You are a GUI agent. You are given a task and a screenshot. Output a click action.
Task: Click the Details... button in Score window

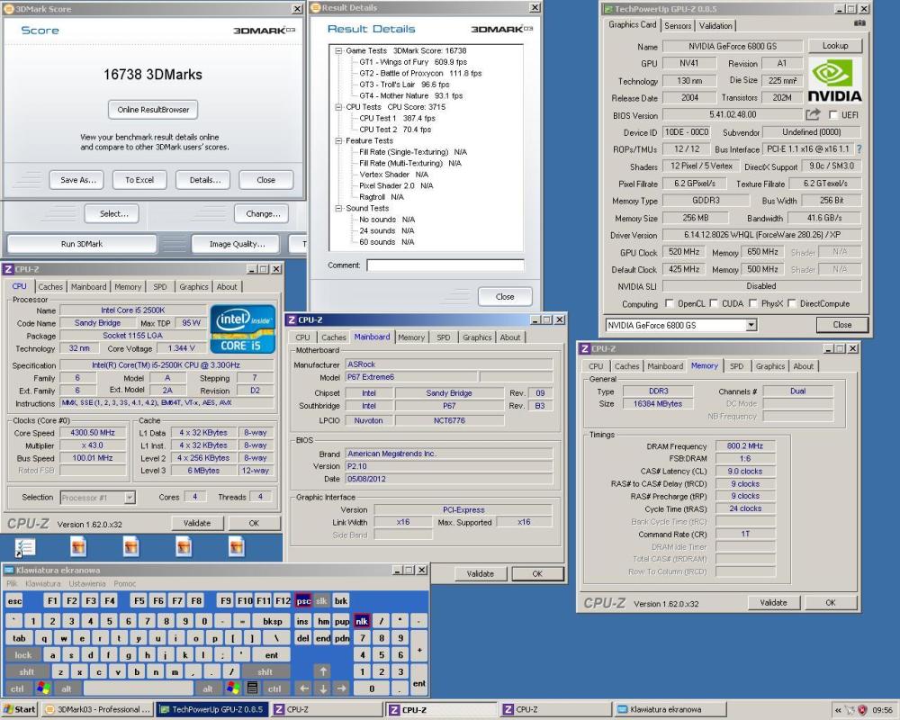click(204, 180)
